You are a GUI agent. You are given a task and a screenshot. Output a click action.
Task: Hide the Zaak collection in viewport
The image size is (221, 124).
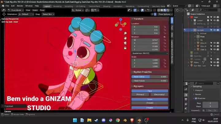point(215,17)
